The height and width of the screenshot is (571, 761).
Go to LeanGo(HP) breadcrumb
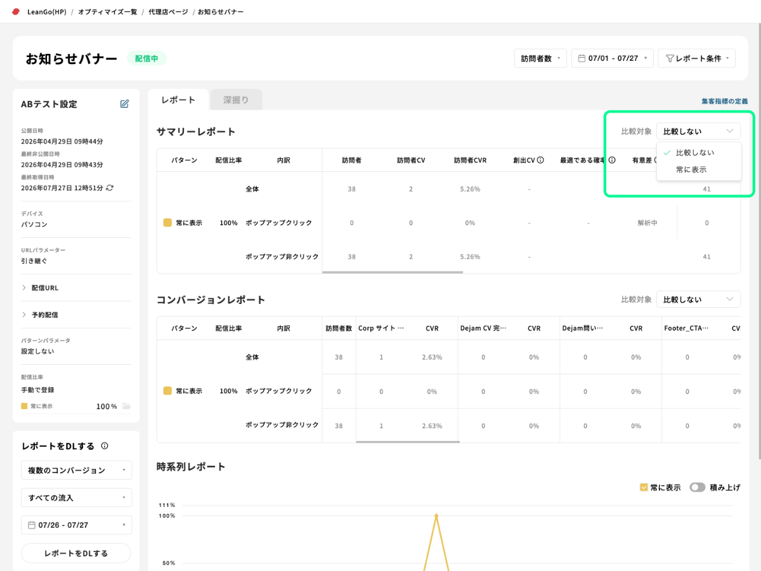pyautogui.click(x=47, y=12)
